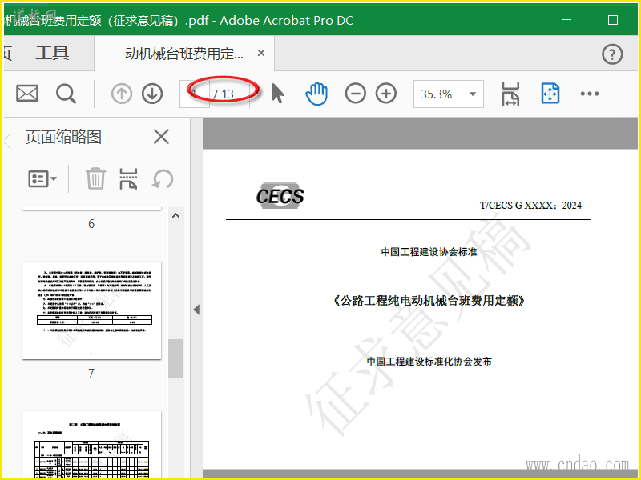Screen dimensions: 641x480
Task: Click the email envelope icon
Action: [27, 94]
